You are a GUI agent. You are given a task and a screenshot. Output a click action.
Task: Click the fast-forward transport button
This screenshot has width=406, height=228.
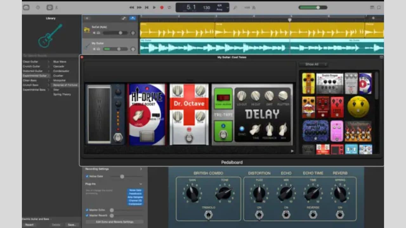click(x=139, y=7)
